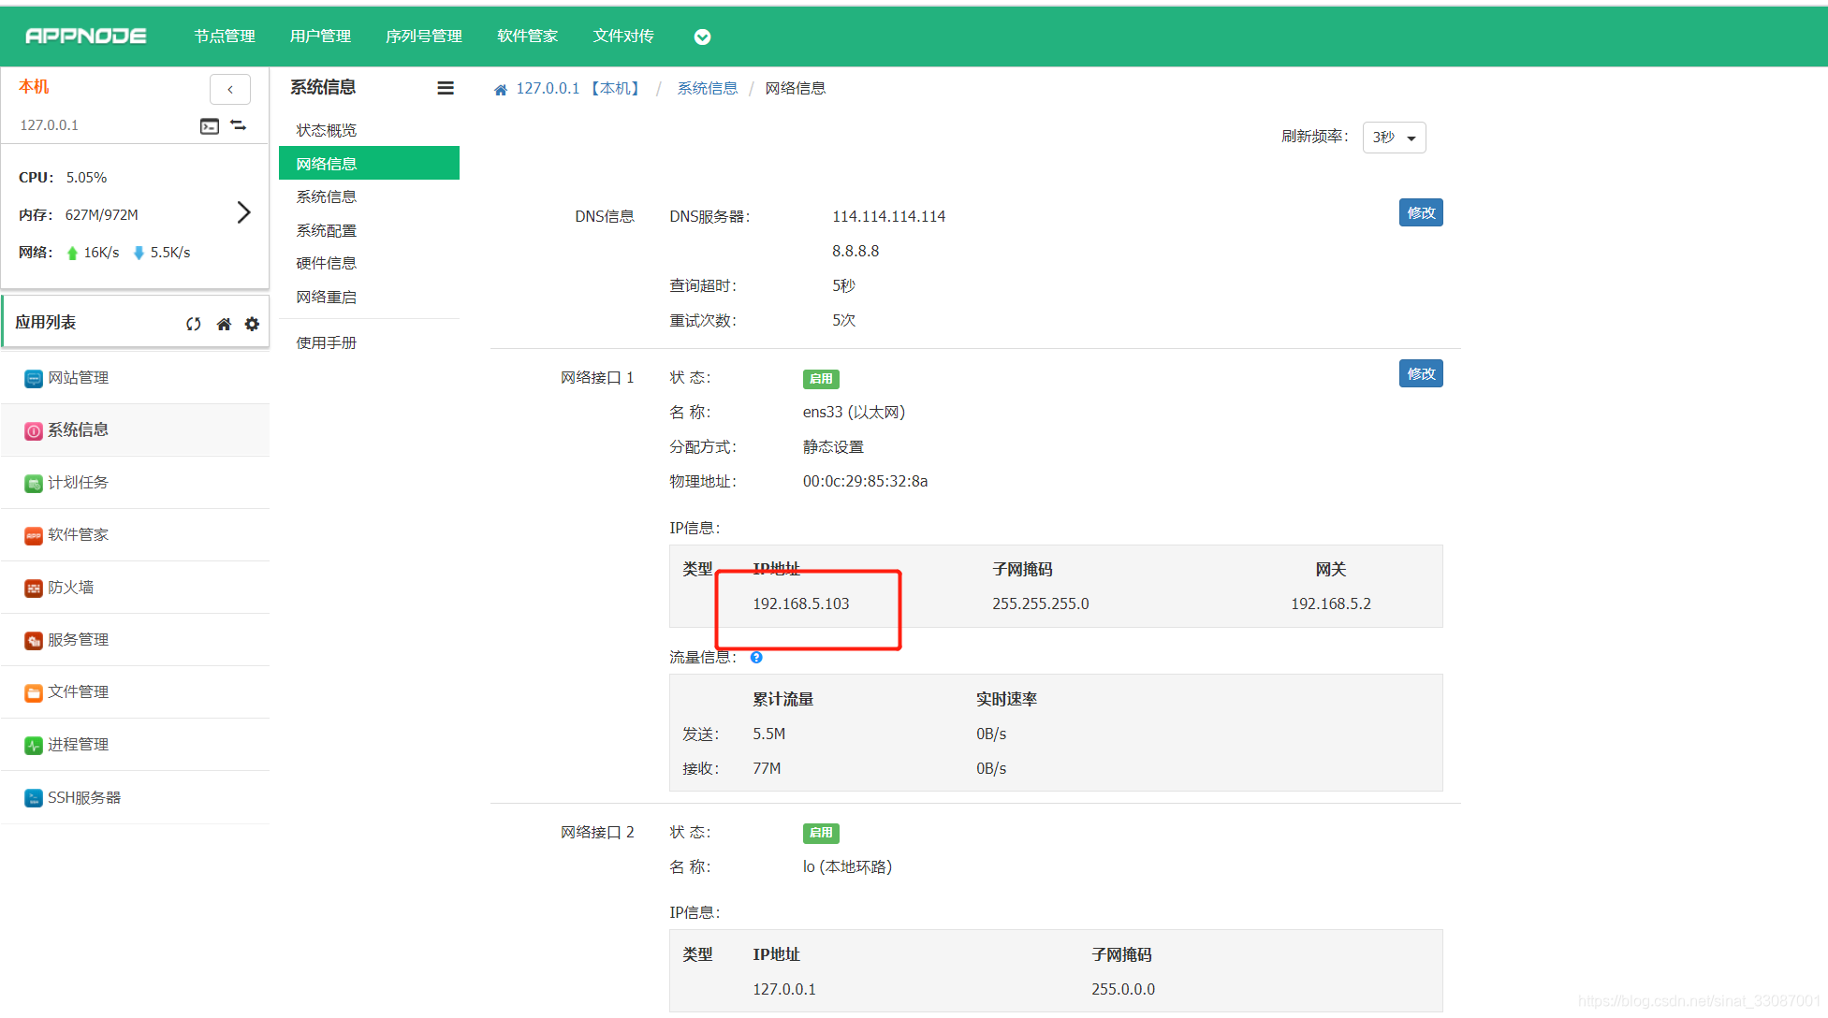
Task: Select 系统配置 in submenu
Action: [327, 230]
